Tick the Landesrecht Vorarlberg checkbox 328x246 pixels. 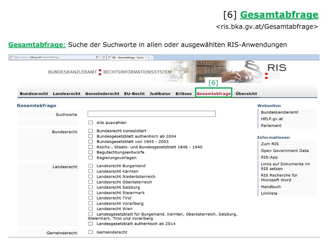click(x=91, y=203)
